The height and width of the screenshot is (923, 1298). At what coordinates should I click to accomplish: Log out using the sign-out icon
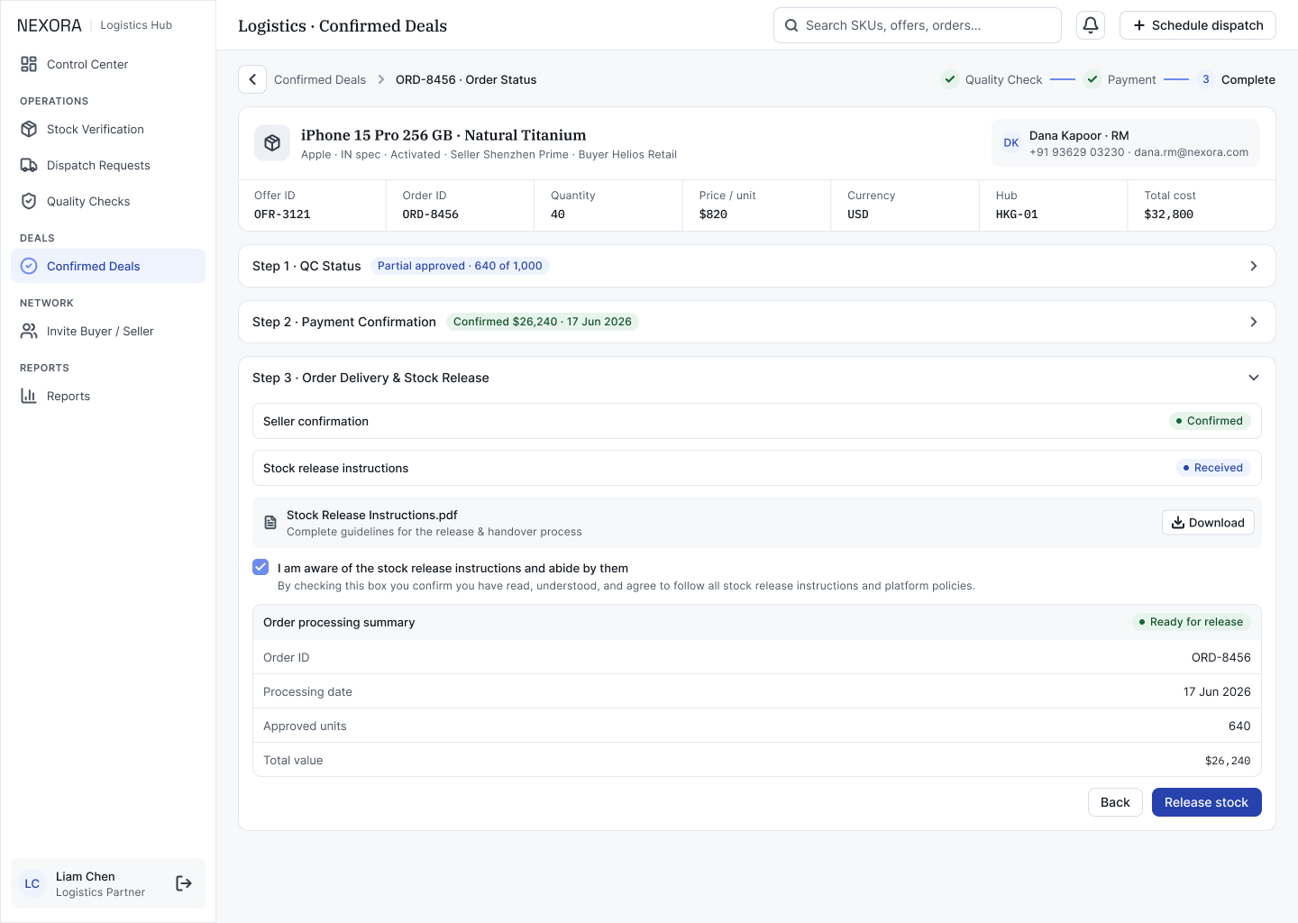[184, 883]
